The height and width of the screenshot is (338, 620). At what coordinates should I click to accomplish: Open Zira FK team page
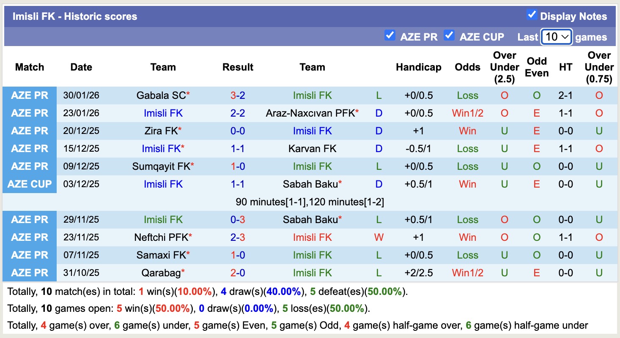(x=161, y=131)
